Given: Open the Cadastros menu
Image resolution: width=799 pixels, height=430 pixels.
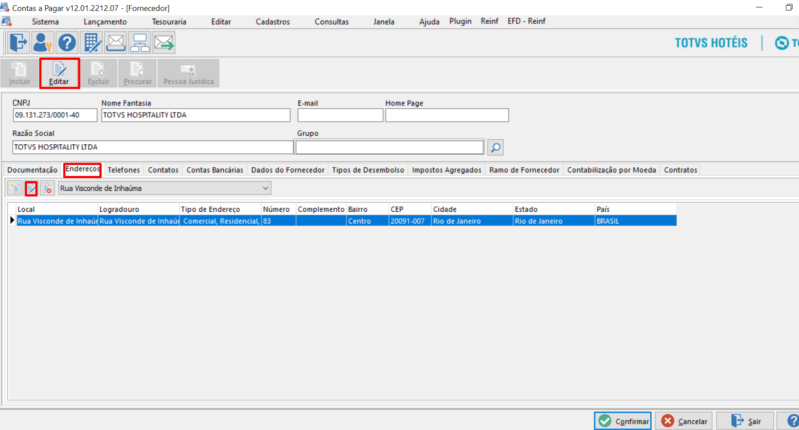Looking at the screenshot, I should click(x=273, y=22).
